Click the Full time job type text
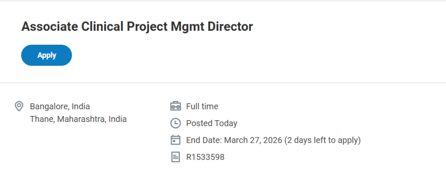This screenshot has width=446, height=178. [x=202, y=106]
